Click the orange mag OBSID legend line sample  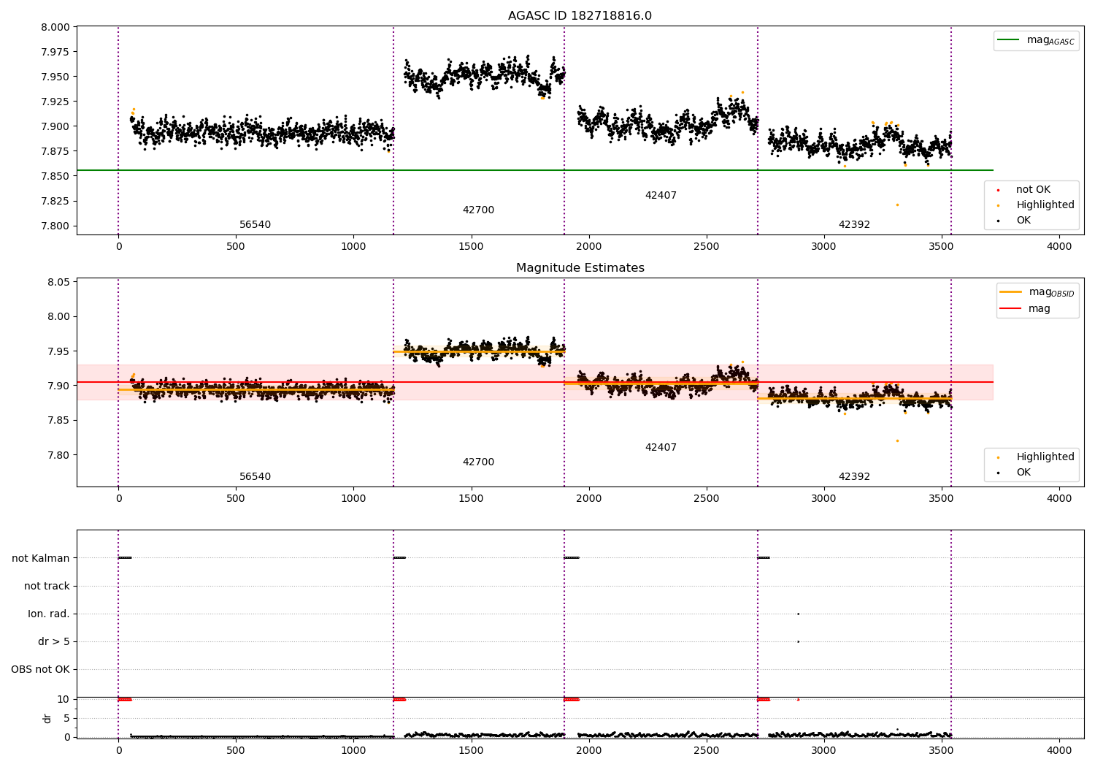pyautogui.click(x=1010, y=292)
